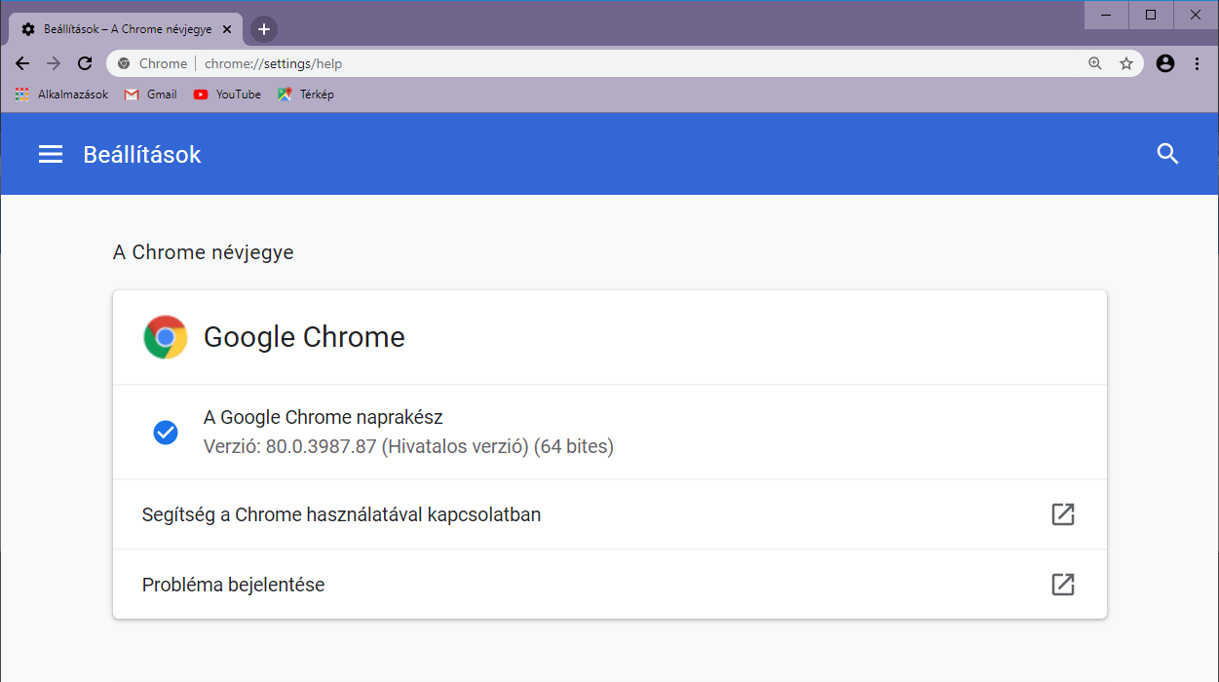
Task: Open the user profile avatar icon
Action: click(1165, 63)
